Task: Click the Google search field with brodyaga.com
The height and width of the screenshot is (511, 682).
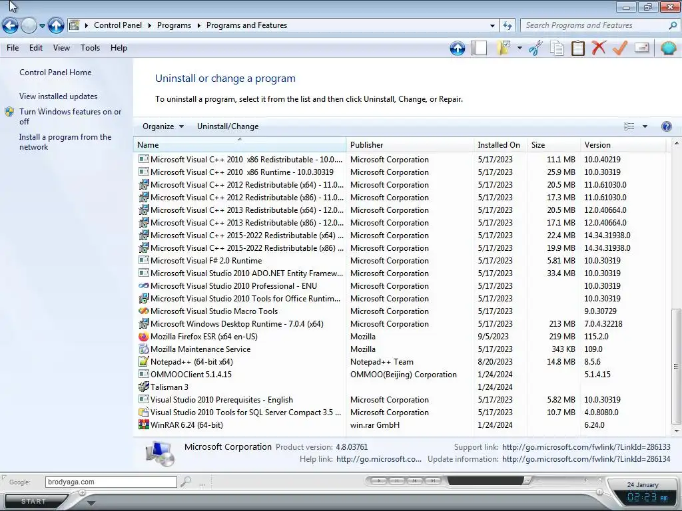Action: [111, 482]
